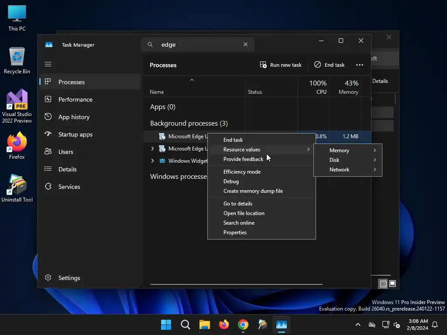Click Run new task

click(x=281, y=65)
